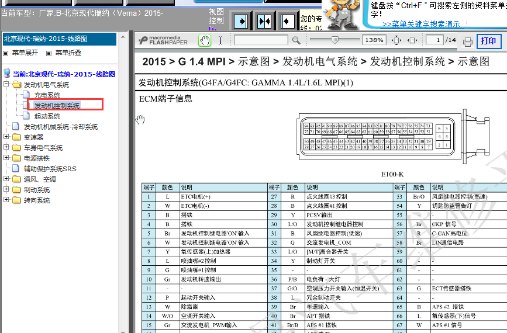Click the mechanic cartoon mascot image
507x333 pixels.
[342, 15]
